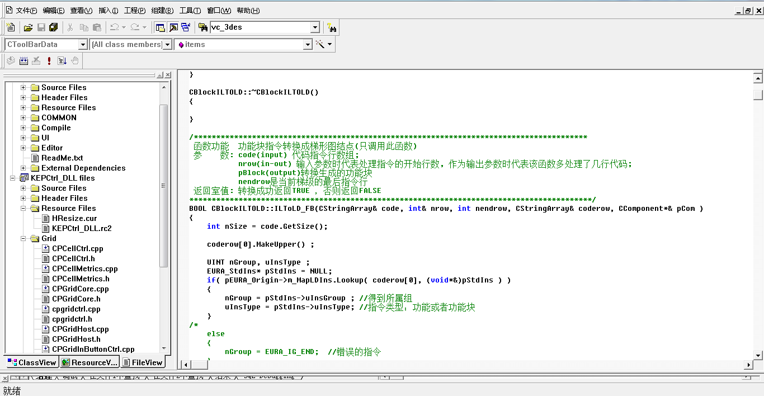Image resolution: width=764 pixels, height=396 pixels.
Task: Expand the COMMON folder node
Action: [23, 117]
